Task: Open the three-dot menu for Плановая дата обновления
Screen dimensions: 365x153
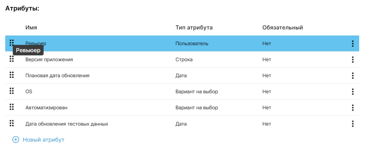Action: (x=353, y=76)
